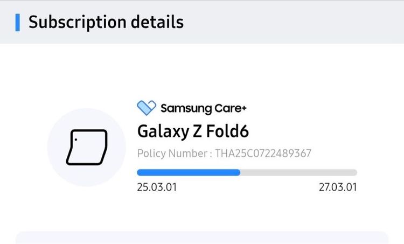Click the end of the blue progress fill
Viewport: 404px width, 244px height.
pos(239,172)
